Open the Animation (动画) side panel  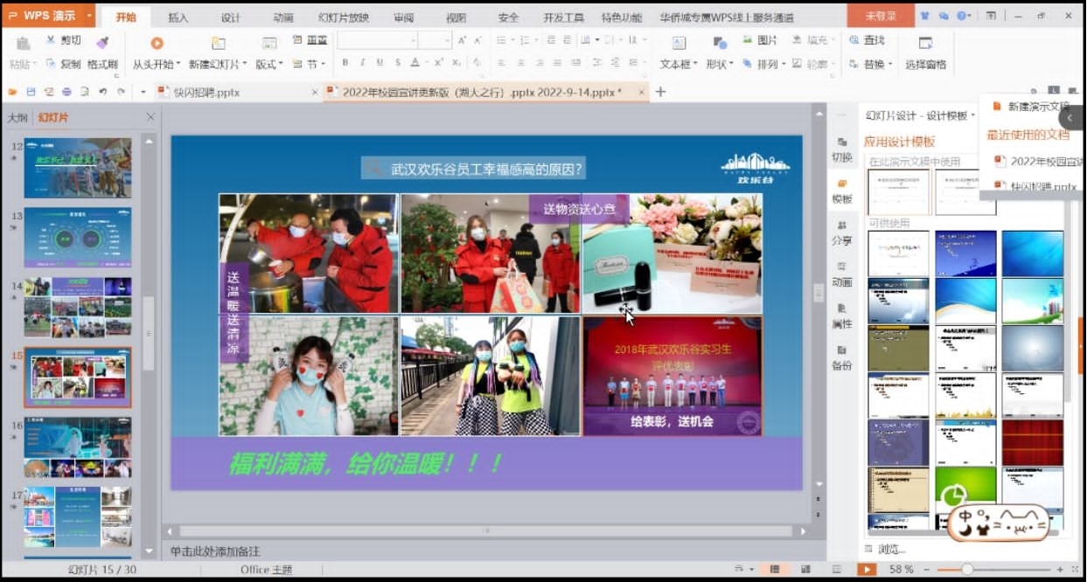(842, 274)
